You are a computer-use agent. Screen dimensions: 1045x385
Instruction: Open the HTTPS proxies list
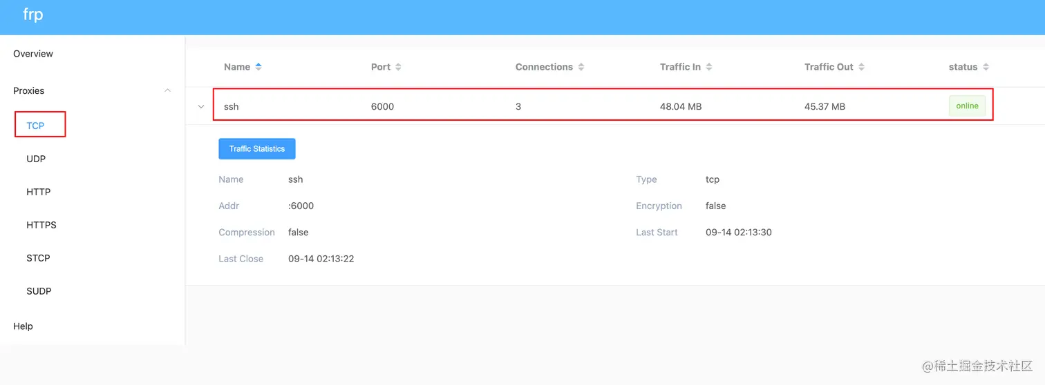pyautogui.click(x=41, y=225)
